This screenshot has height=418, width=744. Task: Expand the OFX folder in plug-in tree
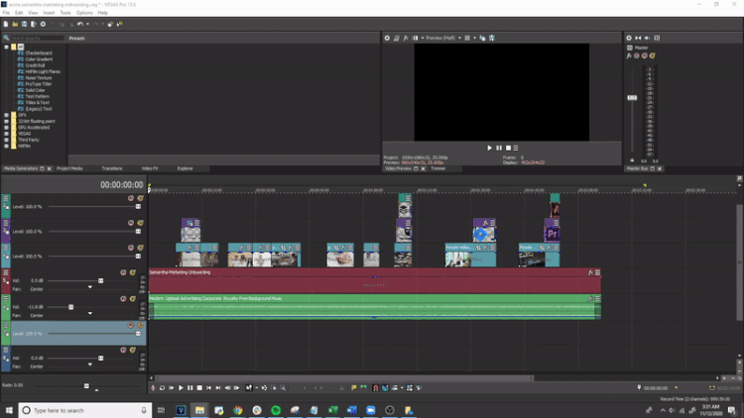(6, 115)
